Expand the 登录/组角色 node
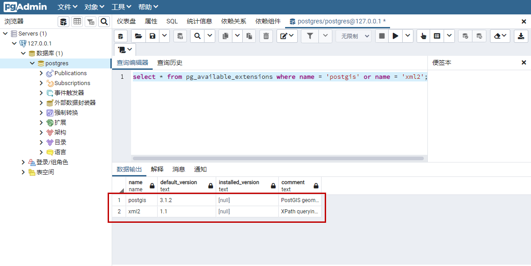This screenshot has height=266, width=531. 23,162
